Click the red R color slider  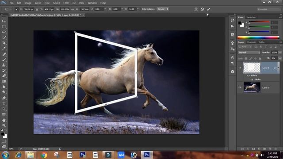click(x=259, y=22)
